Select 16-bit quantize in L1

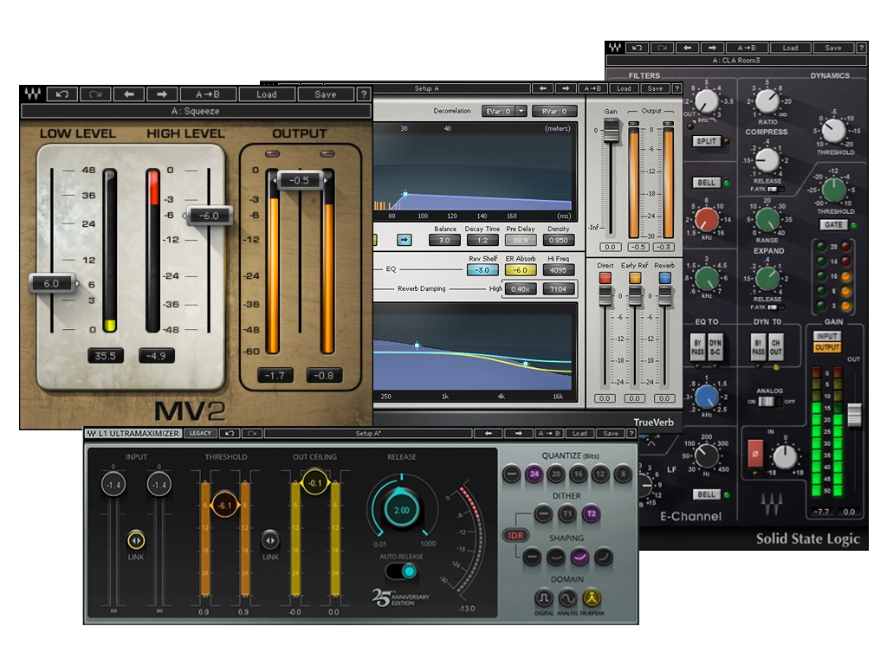pyautogui.click(x=578, y=474)
